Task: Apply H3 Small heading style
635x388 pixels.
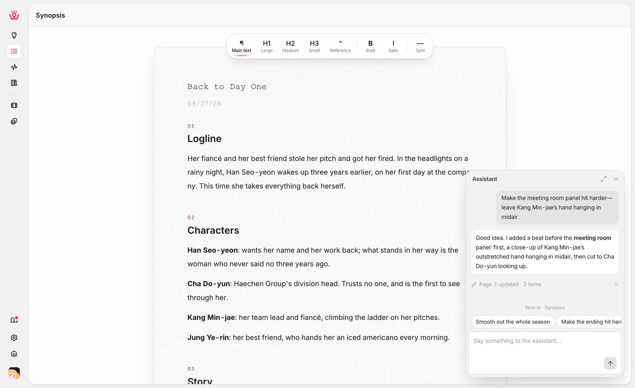Action: coord(314,46)
